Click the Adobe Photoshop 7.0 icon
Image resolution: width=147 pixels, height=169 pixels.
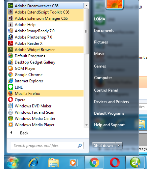[x=11, y=37]
